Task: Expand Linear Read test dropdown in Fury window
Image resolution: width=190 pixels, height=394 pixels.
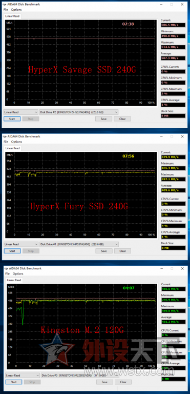Action: pos(21,244)
